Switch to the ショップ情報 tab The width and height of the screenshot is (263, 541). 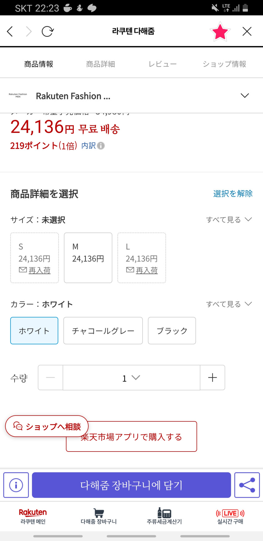point(224,64)
